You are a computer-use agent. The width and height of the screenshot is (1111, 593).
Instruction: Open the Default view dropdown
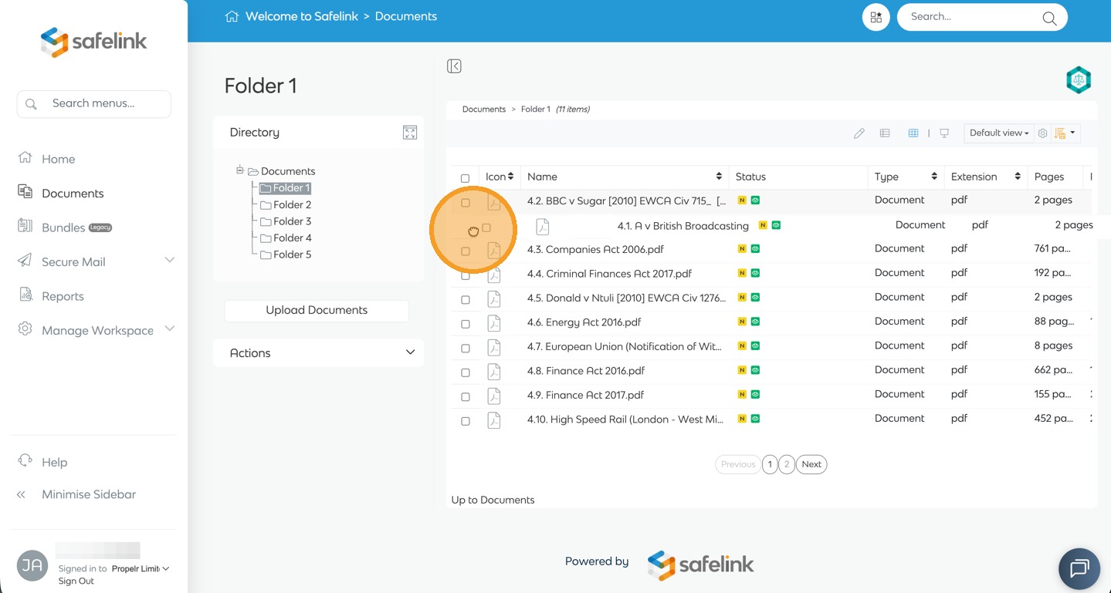click(998, 133)
